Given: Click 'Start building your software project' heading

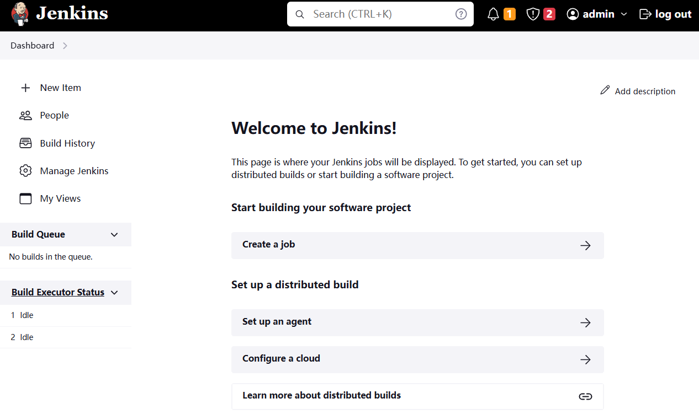Looking at the screenshot, I should point(321,208).
